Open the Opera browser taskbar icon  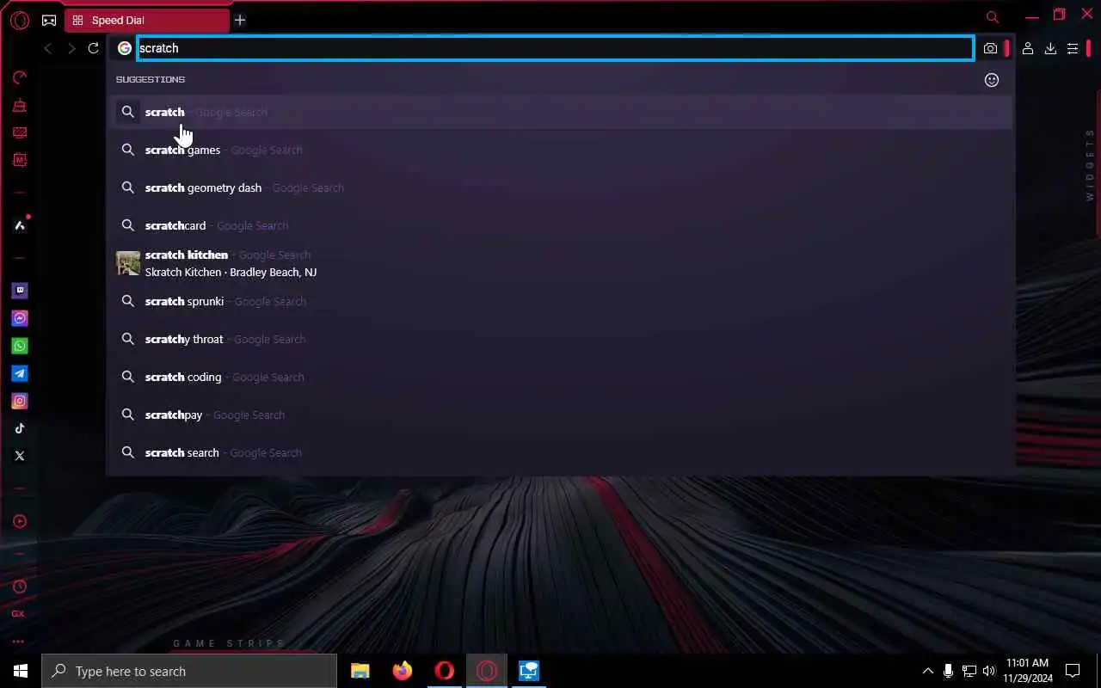[445, 671]
